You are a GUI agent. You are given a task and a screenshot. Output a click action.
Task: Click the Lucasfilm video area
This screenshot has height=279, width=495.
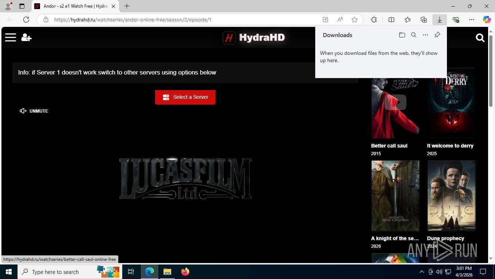(x=185, y=179)
